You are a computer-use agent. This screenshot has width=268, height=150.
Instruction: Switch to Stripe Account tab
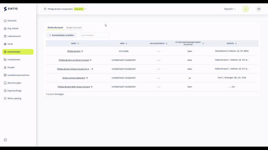(x=74, y=27)
